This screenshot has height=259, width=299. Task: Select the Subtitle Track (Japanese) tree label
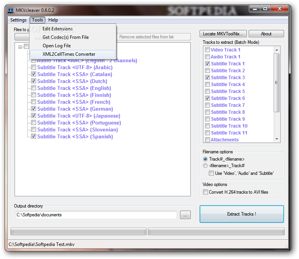[x=79, y=116]
